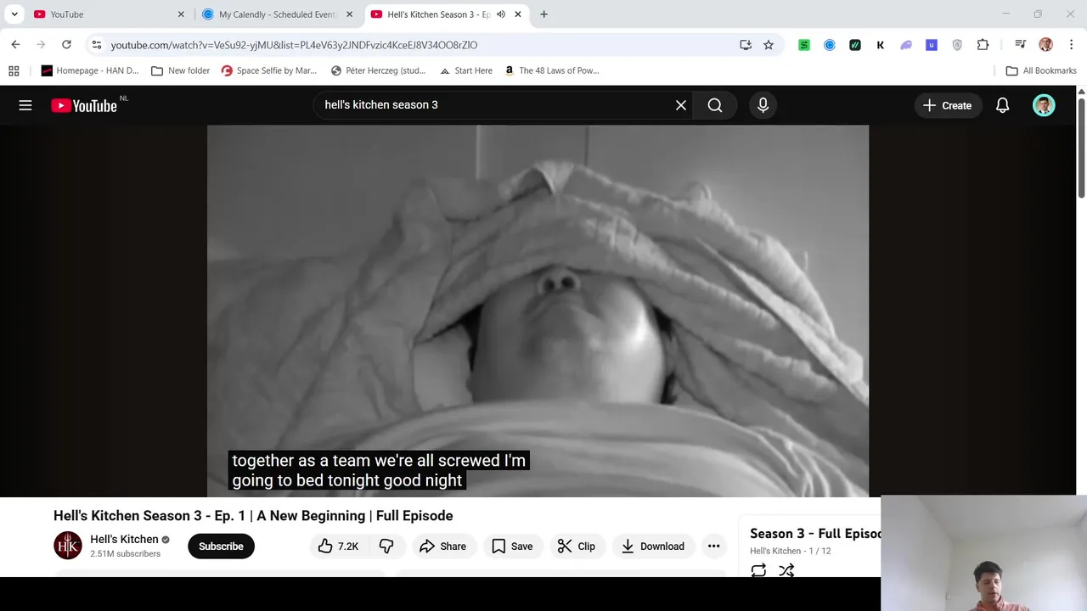Share the video

[443, 547]
